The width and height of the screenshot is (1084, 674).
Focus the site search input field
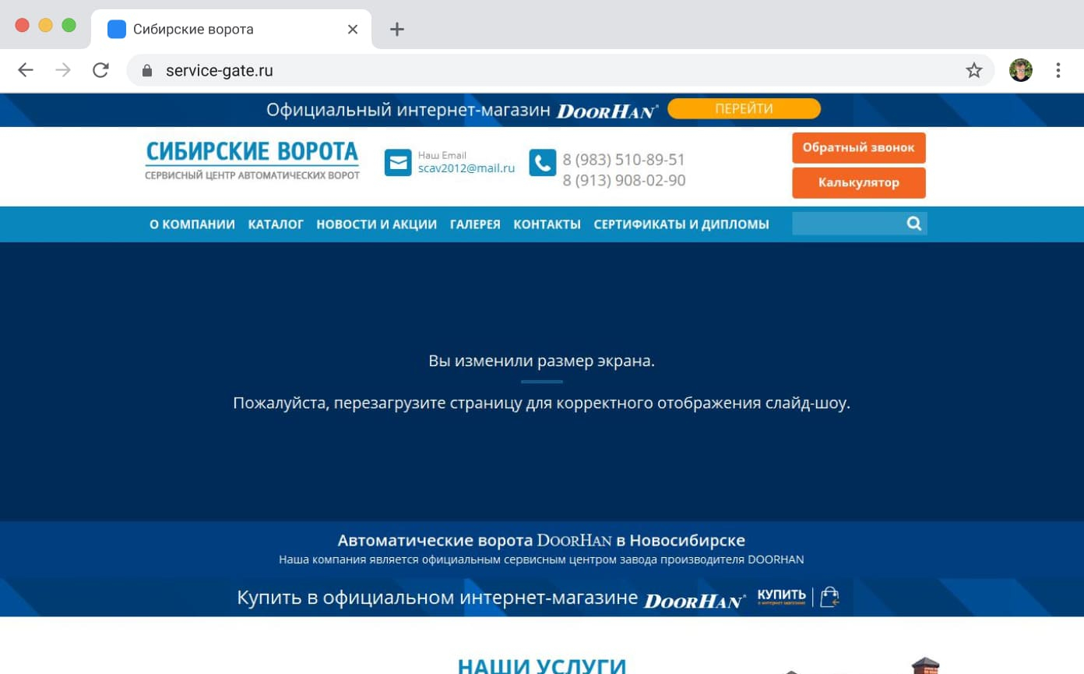tap(848, 224)
